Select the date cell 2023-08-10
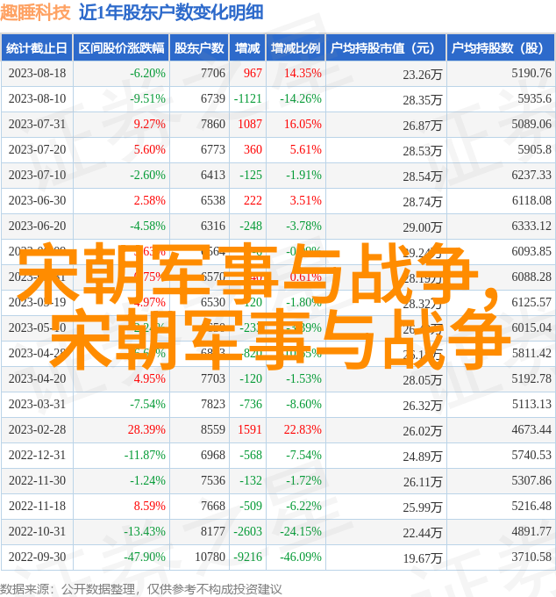This screenshot has width=556, height=597. (37, 98)
